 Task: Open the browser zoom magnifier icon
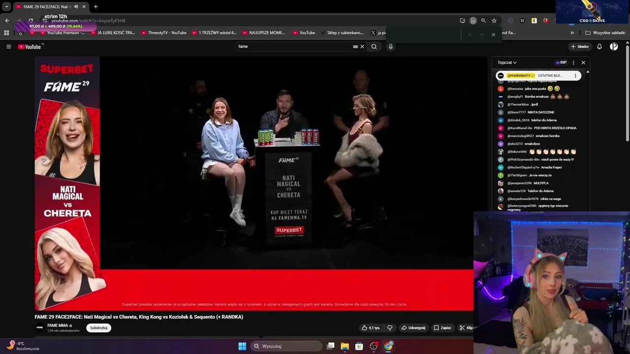tap(483, 21)
